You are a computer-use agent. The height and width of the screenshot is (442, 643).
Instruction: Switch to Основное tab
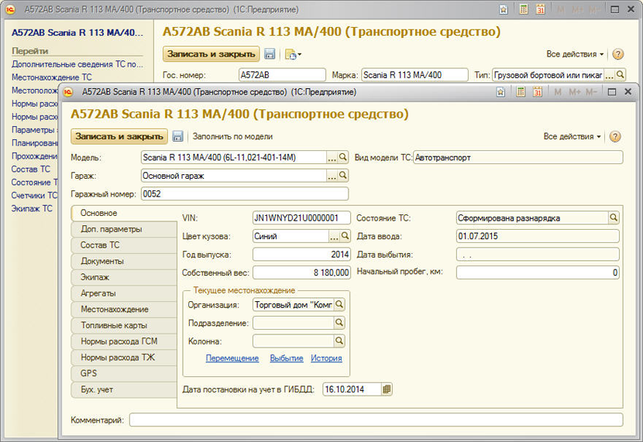pos(124,213)
